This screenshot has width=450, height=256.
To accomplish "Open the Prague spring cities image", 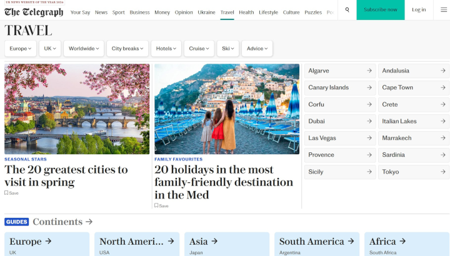I will click(x=77, y=109).
